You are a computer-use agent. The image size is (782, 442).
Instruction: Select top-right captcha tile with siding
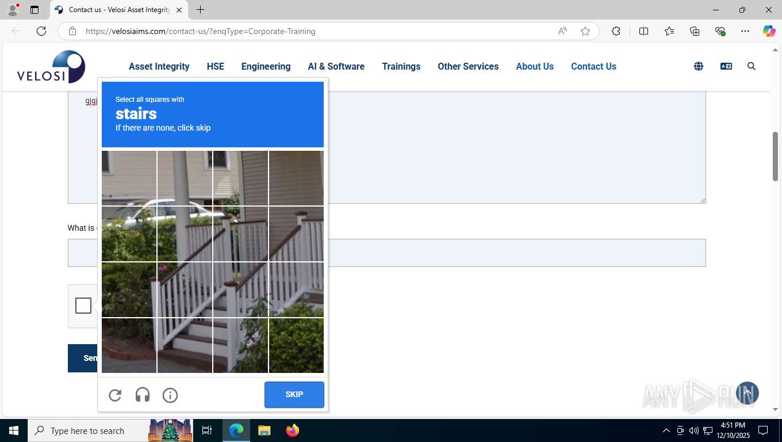(x=296, y=178)
